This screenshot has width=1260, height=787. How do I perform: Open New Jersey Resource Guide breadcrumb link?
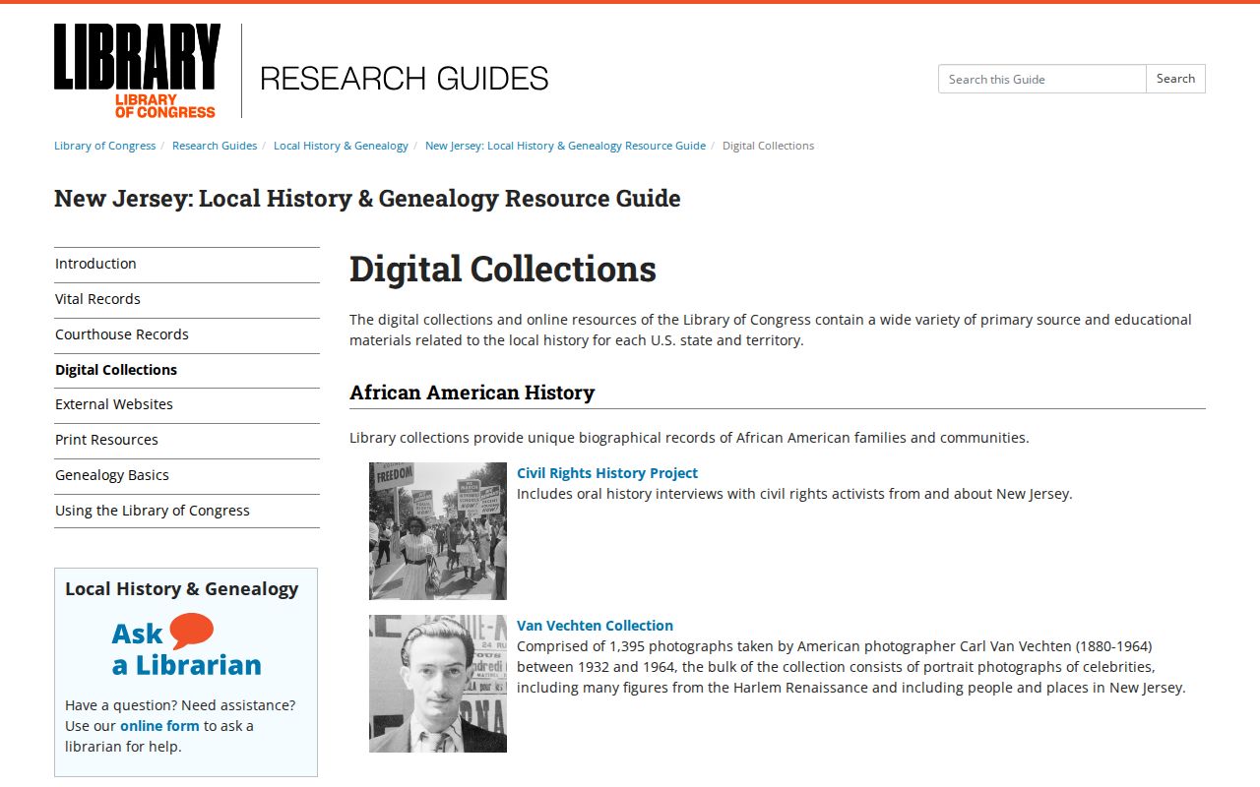click(x=565, y=146)
